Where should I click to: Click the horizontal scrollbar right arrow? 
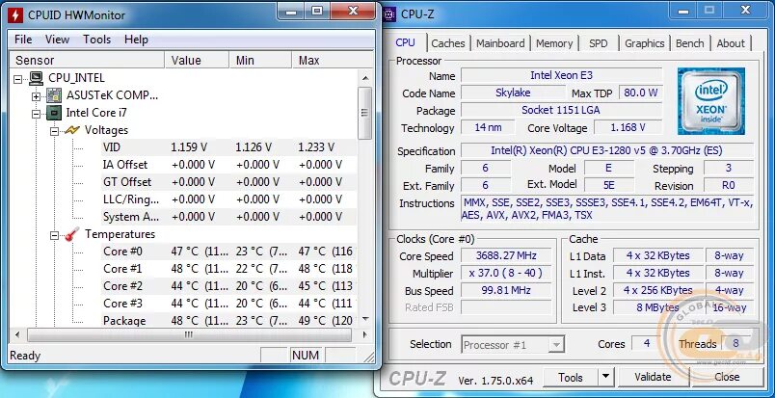click(x=364, y=335)
